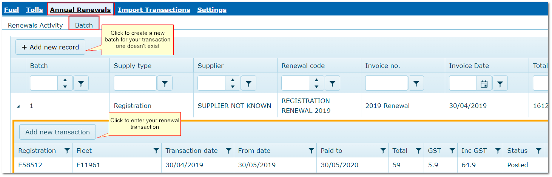Open filter for Fleet column

(x=156, y=151)
